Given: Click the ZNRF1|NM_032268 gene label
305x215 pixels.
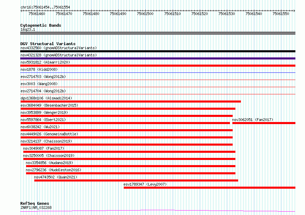Looking at the screenshot, I should click(x=36, y=207).
